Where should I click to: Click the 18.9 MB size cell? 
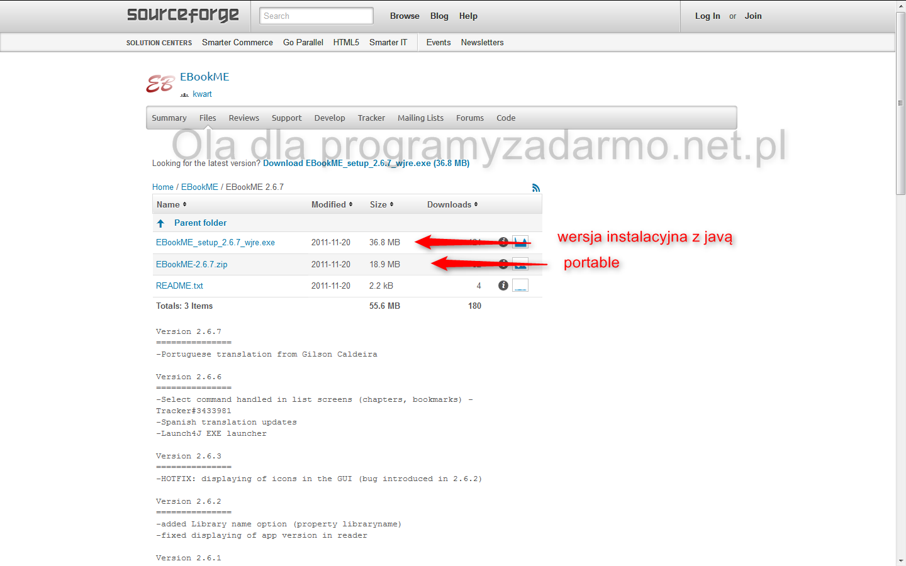click(x=384, y=264)
